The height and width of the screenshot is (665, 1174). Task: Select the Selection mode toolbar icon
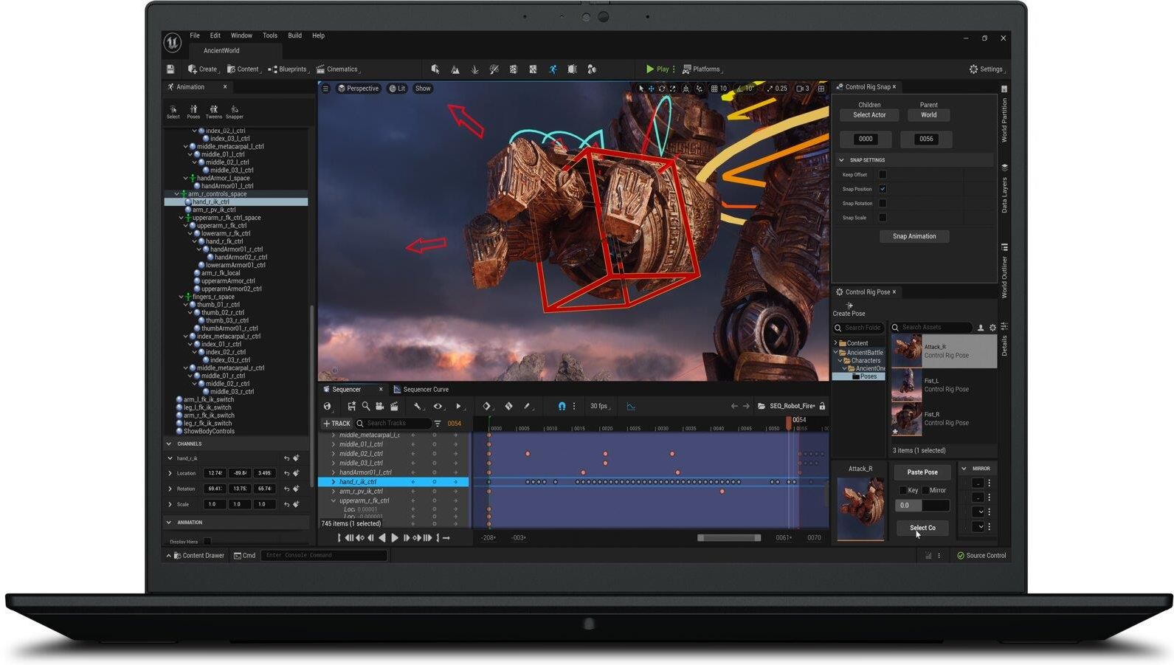pyautogui.click(x=435, y=69)
